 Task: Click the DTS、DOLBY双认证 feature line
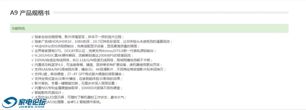tap(94, 51)
